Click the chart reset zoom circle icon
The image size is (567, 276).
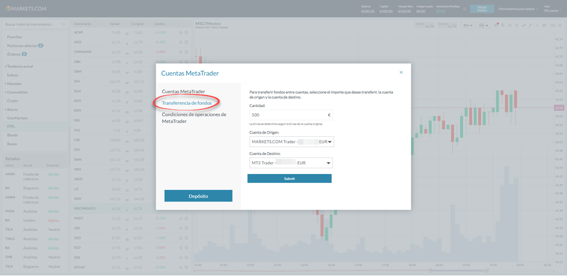[517, 25]
